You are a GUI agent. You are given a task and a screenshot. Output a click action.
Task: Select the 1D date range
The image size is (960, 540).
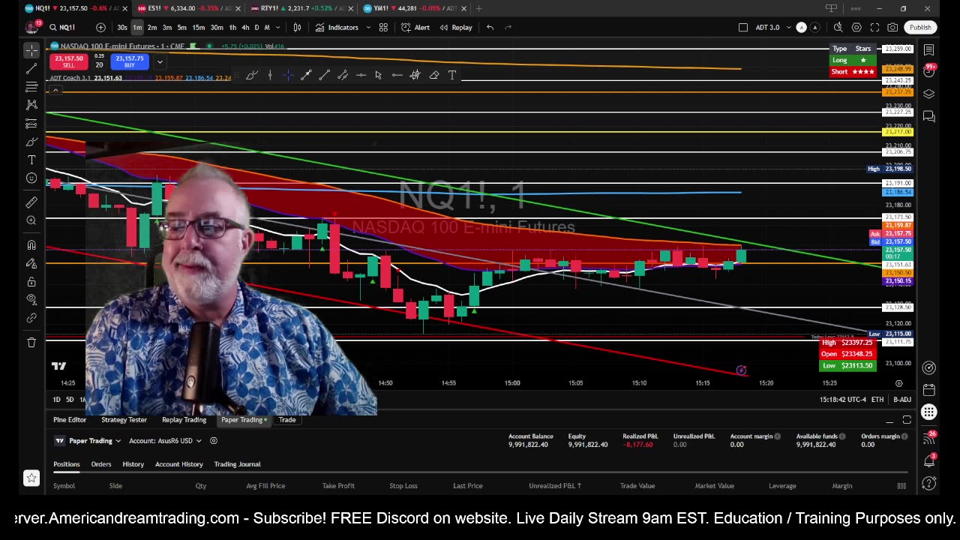56,400
